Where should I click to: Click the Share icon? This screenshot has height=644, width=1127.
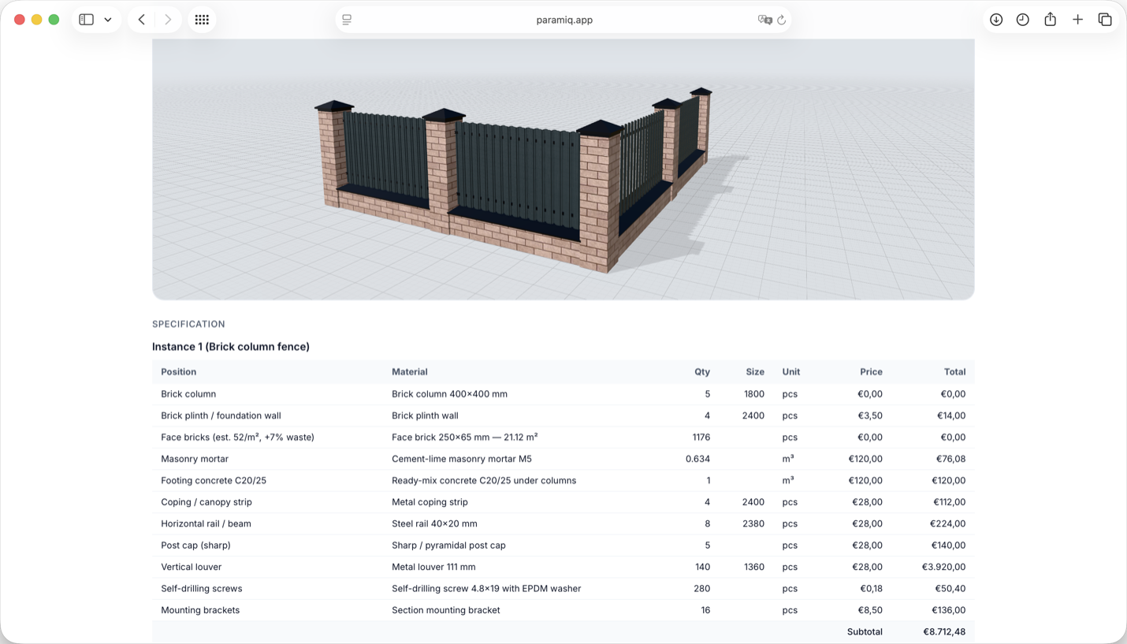(x=1051, y=20)
